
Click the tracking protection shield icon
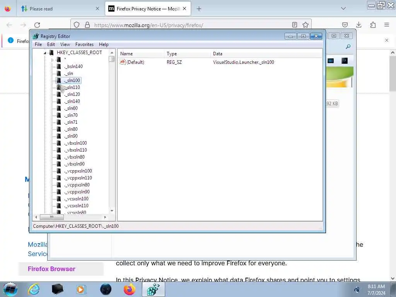pos(77,25)
